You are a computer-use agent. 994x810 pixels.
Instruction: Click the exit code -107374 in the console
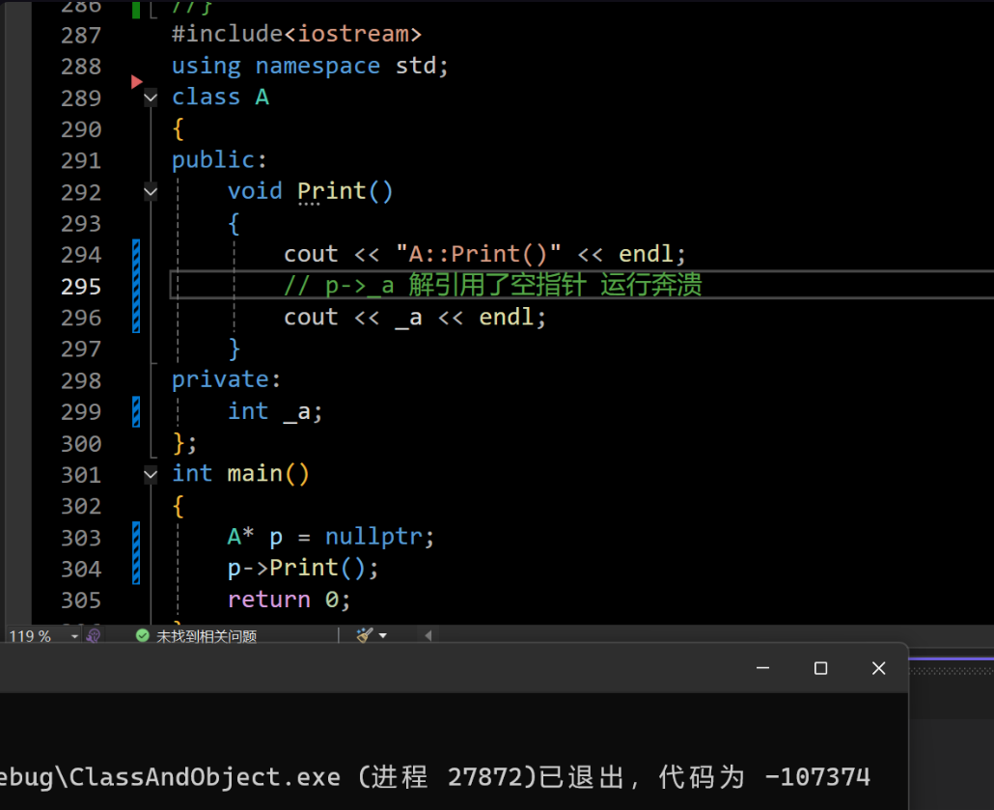tap(817, 777)
